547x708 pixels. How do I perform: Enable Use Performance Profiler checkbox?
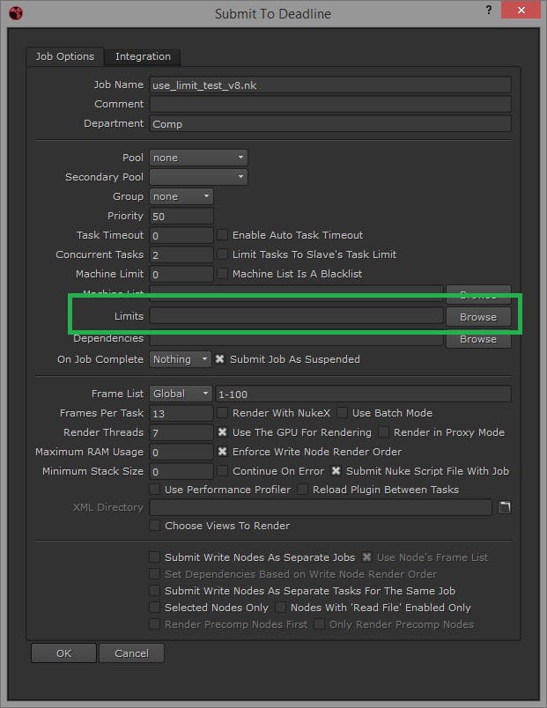coord(154,490)
